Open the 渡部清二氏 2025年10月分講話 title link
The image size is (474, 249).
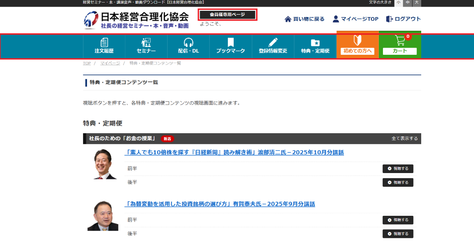[235, 153]
